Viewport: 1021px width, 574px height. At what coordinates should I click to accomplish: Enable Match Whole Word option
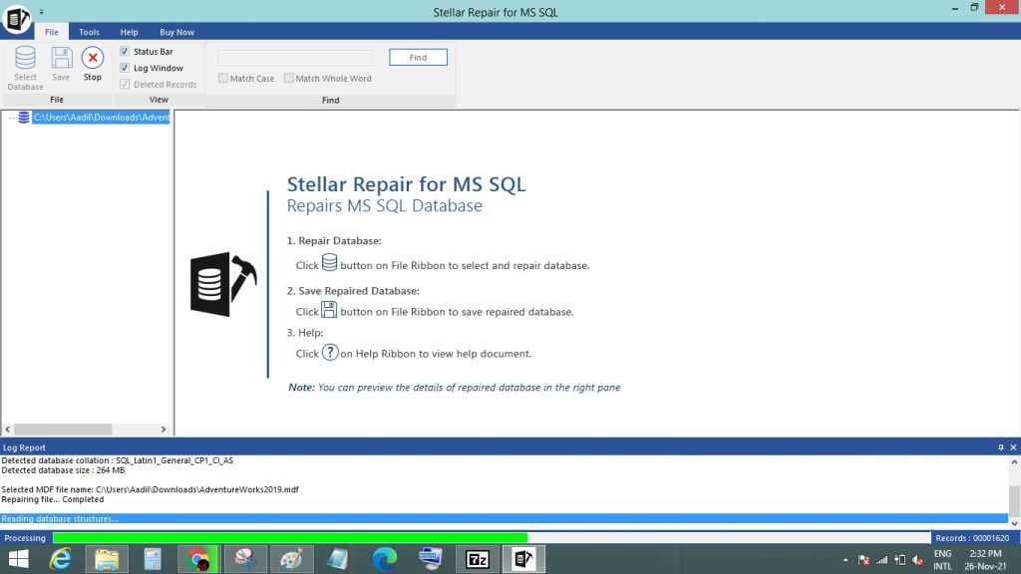(x=289, y=78)
